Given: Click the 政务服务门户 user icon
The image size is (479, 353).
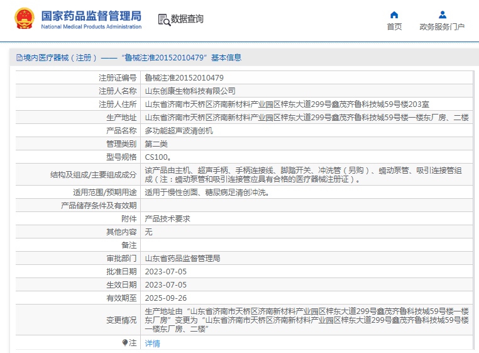Looking at the screenshot, I should 443,14.
